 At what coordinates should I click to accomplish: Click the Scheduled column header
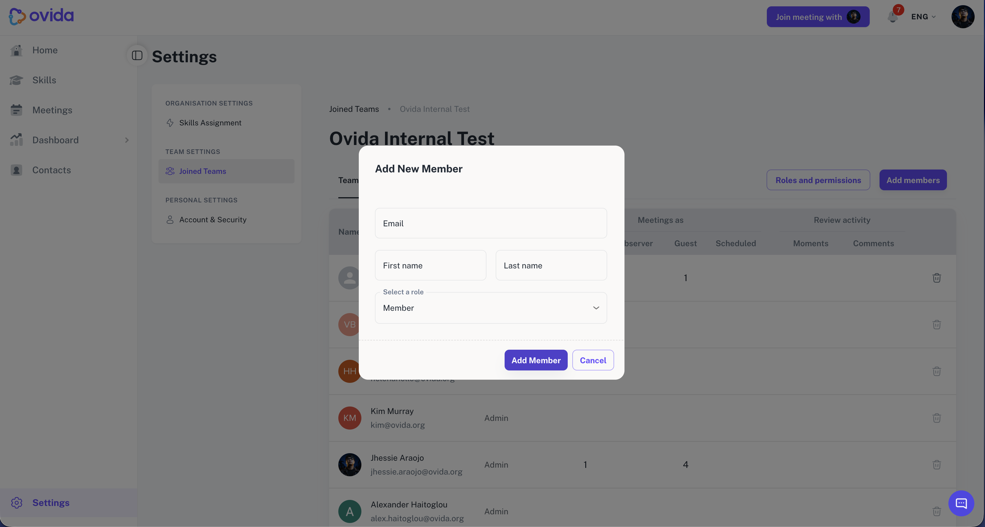coord(736,243)
